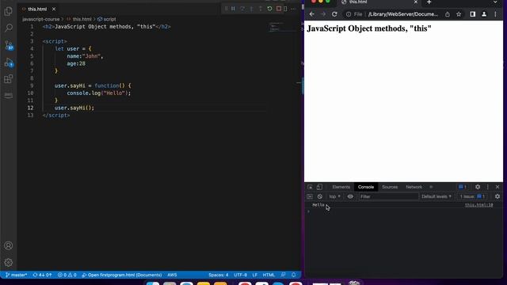Click javascript-course in breadcrumb
507x285 pixels.
click(x=41, y=19)
